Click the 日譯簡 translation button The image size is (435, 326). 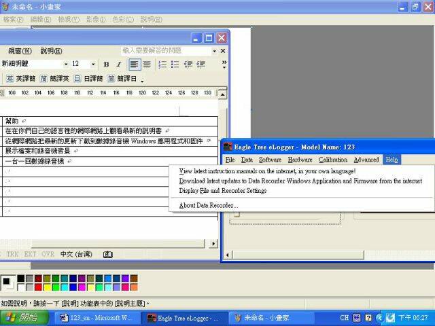tap(88, 79)
